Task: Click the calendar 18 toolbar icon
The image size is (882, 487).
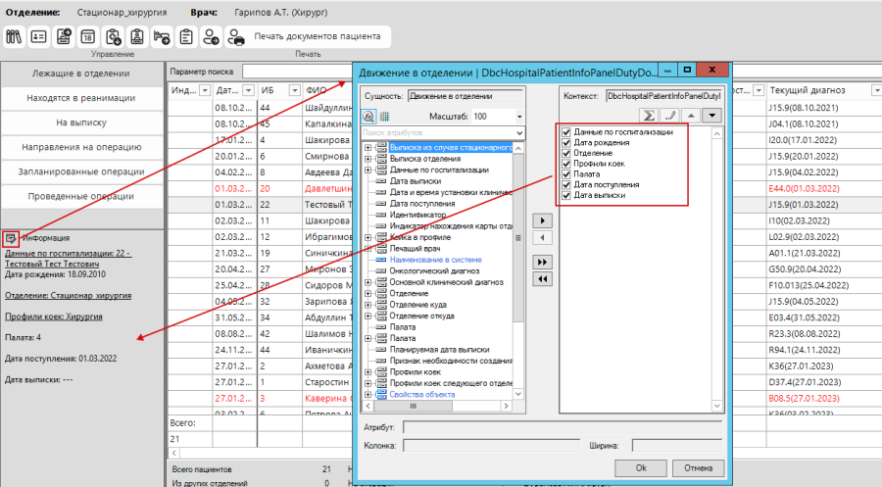Action: 88,37
